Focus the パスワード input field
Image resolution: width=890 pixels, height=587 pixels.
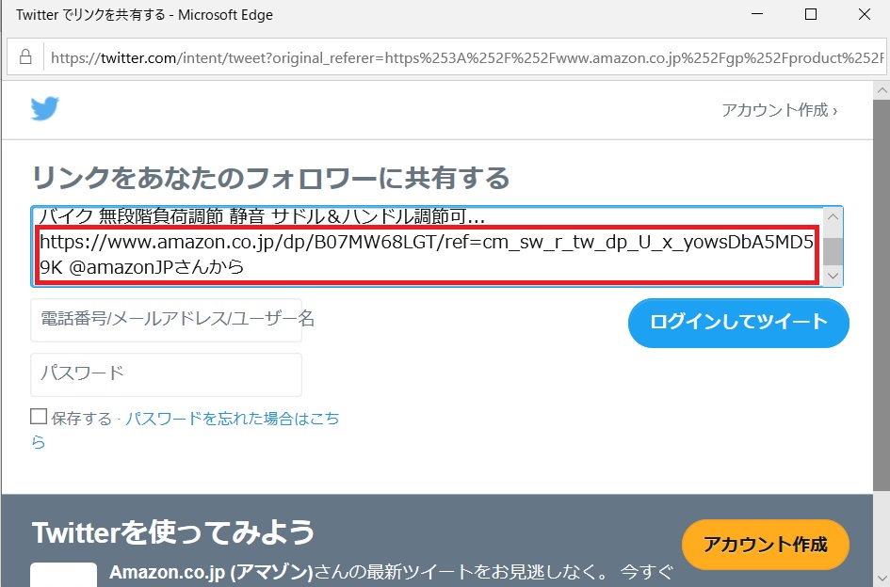[167, 375]
